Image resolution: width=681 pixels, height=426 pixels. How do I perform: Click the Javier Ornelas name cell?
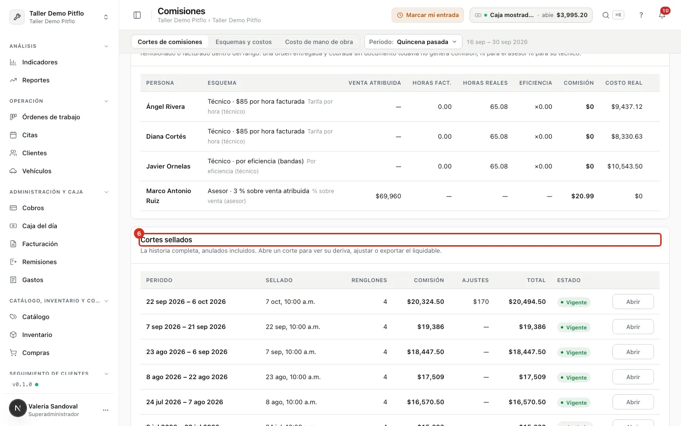tap(168, 166)
